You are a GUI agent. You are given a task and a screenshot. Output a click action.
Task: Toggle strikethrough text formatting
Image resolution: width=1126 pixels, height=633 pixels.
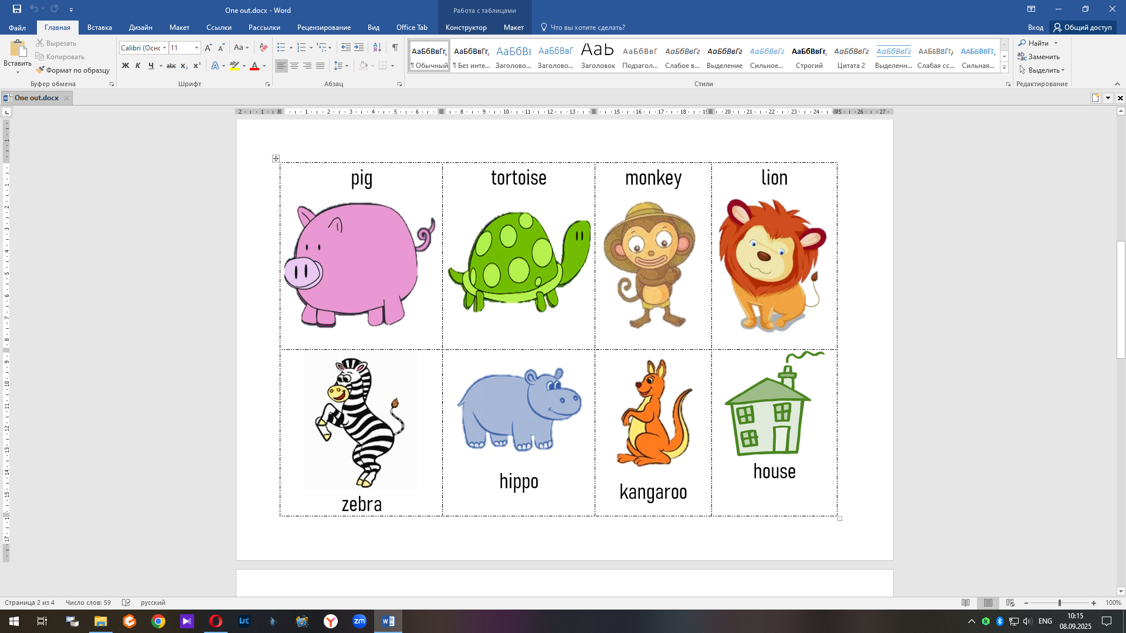tap(171, 66)
